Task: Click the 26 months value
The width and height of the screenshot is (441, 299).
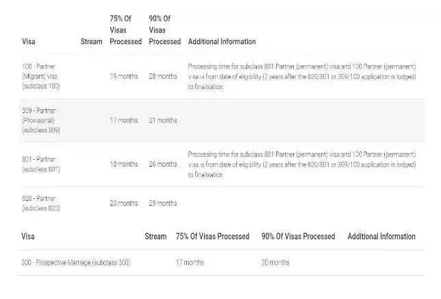Action: tap(163, 165)
